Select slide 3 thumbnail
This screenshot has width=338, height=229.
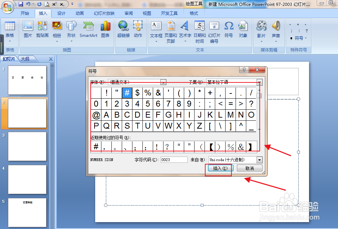(27, 147)
